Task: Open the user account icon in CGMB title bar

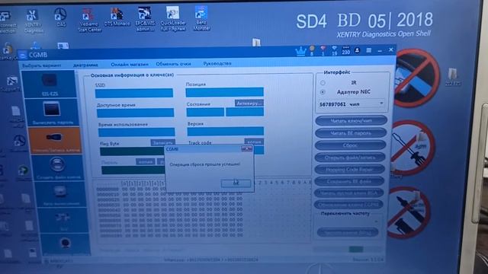Action: pyautogui.click(x=358, y=50)
